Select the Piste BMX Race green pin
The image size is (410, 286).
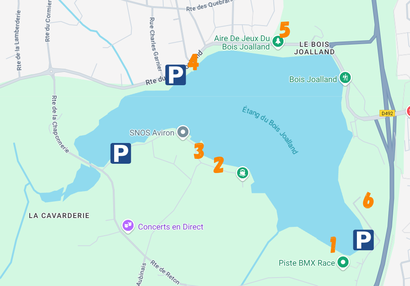(343, 263)
